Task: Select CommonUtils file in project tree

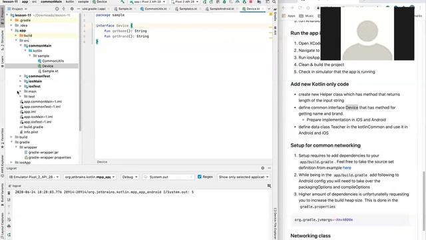Action: coord(51,61)
